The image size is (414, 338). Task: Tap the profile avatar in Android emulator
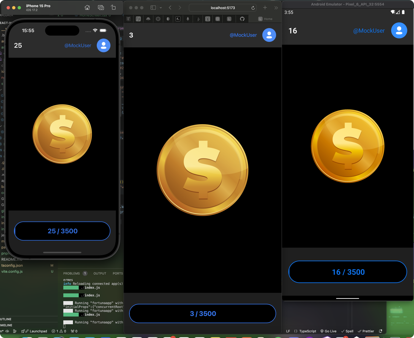pos(399,31)
